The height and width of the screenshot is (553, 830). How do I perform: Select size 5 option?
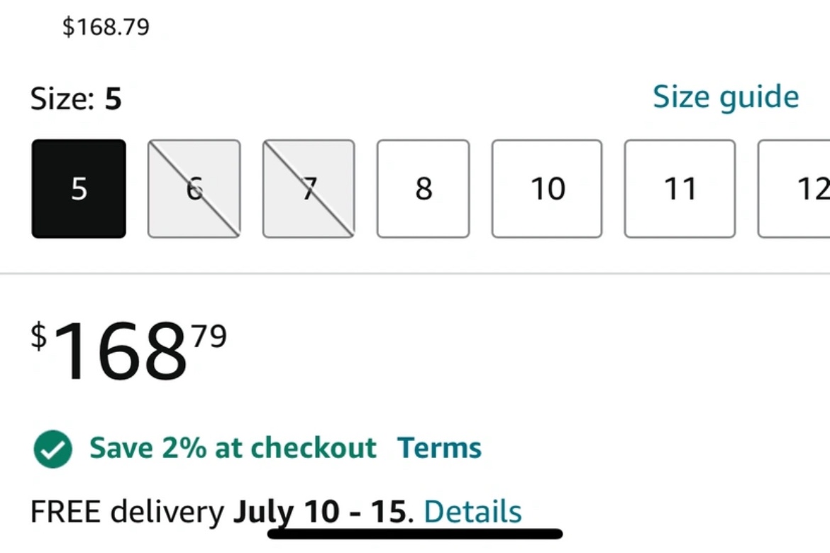(79, 189)
